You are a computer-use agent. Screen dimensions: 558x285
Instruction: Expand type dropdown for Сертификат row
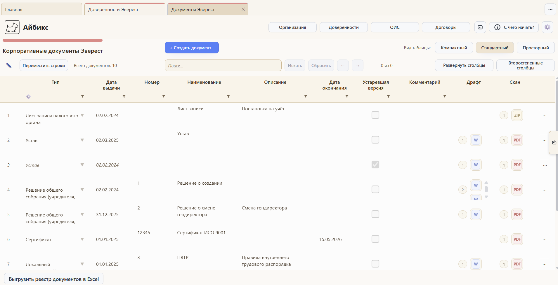[x=82, y=239]
